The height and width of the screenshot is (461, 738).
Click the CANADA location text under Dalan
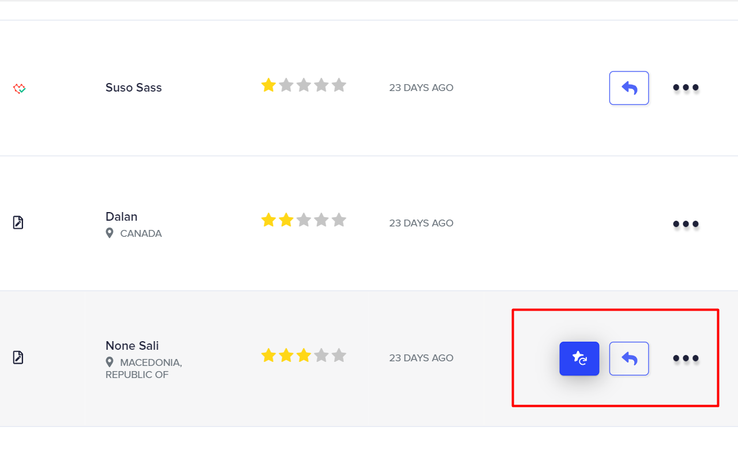point(140,233)
